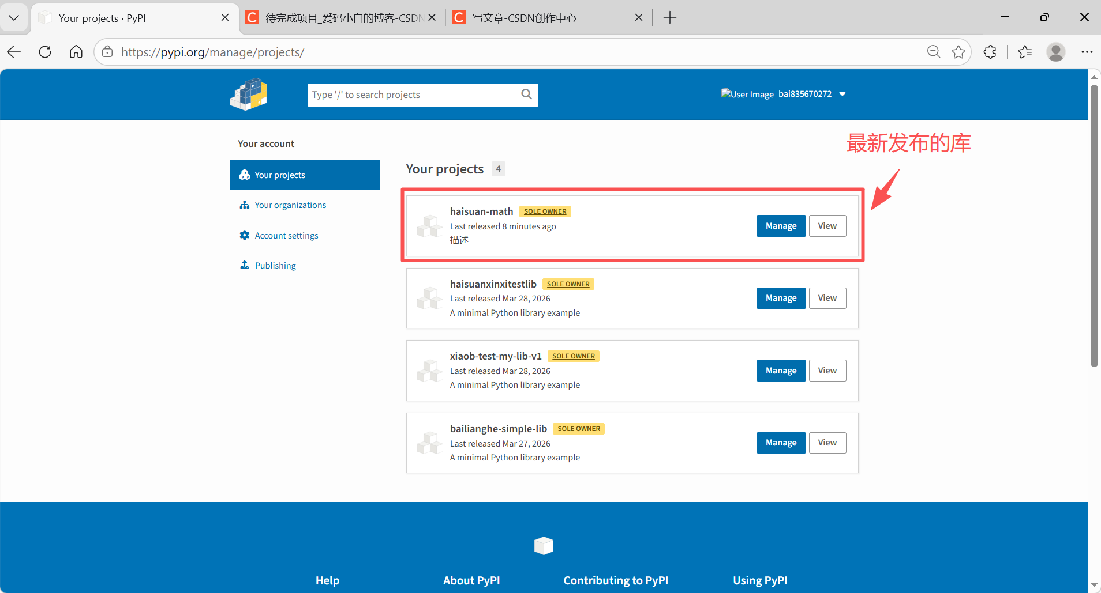Click the bailianghe-simple-lib package cube icon

(430, 443)
